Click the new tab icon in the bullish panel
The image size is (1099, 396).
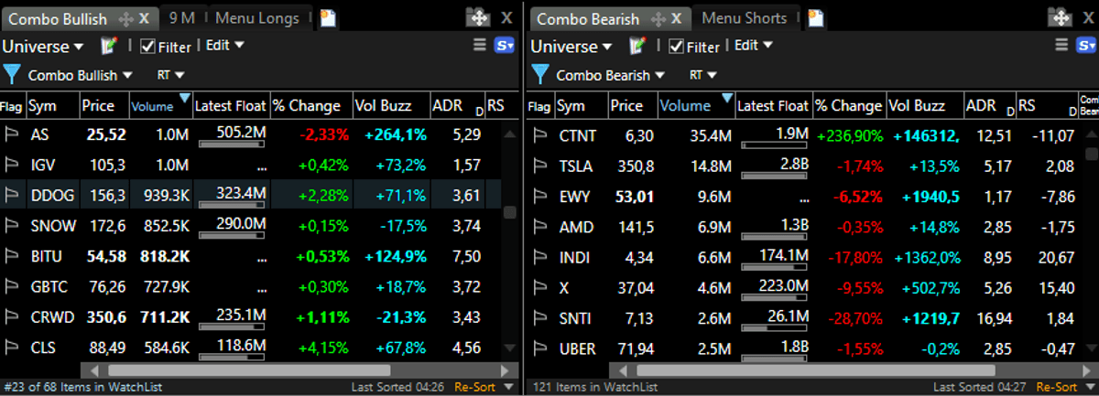coord(328,18)
